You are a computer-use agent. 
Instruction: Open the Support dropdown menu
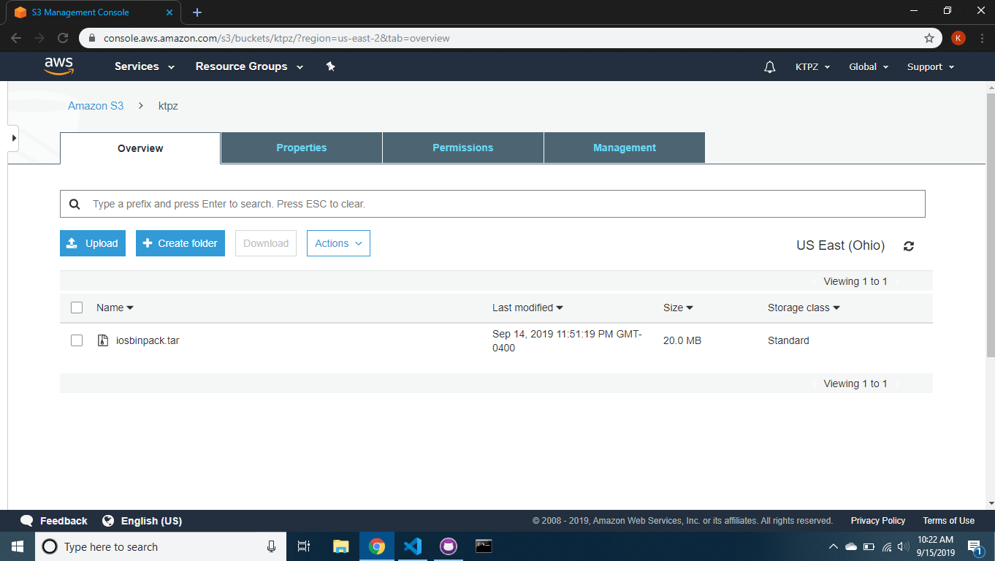931,66
